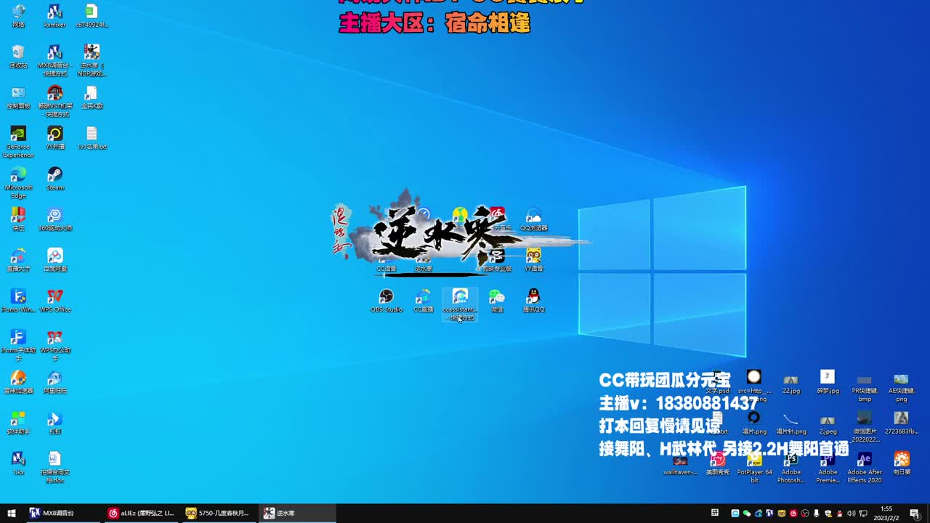Launch the 腾讯QQ desktop shortcut
Image resolution: width=930 pixels, height=523 pixels.
[533, 300]
